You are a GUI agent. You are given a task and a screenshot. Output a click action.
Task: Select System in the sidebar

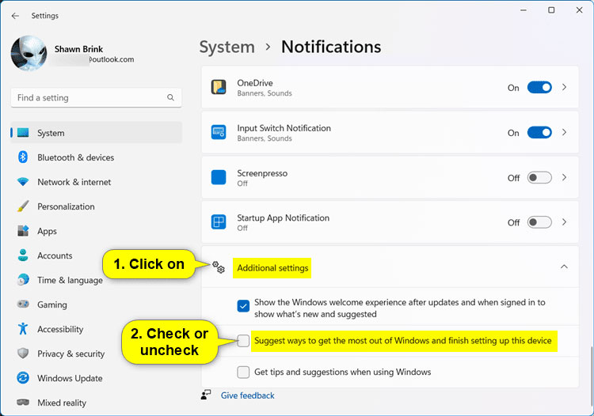coord(96,133)
